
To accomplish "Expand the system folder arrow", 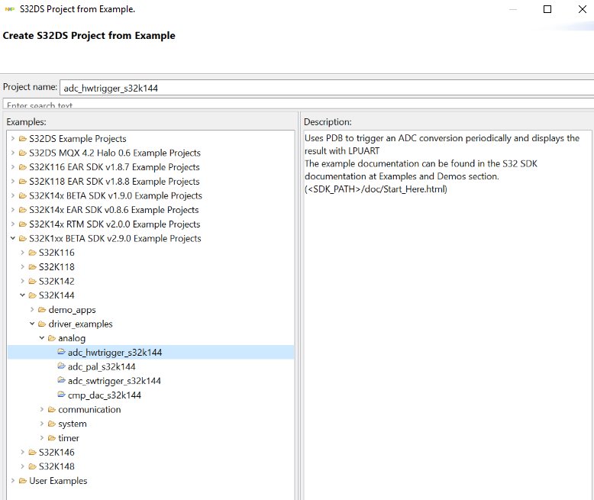I will click(42, 424).
